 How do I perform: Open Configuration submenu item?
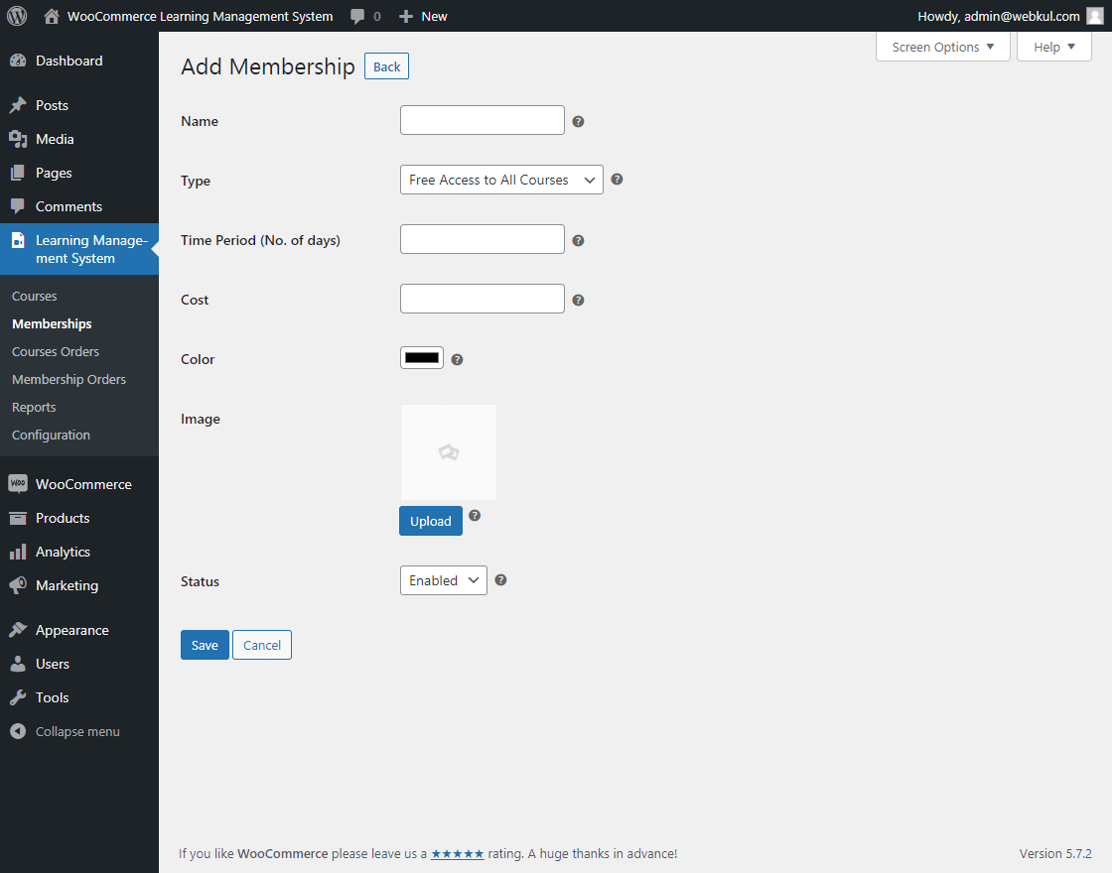click(51, 436)
